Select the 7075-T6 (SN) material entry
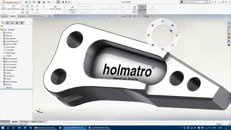This screenshot has width=231, height=130. tap(11, 44)
